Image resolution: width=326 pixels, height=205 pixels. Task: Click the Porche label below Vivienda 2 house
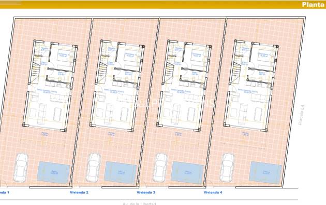pos(111,134)
